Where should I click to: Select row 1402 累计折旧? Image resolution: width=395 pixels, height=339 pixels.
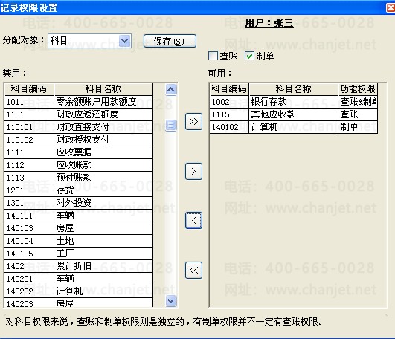click(78, 266)
